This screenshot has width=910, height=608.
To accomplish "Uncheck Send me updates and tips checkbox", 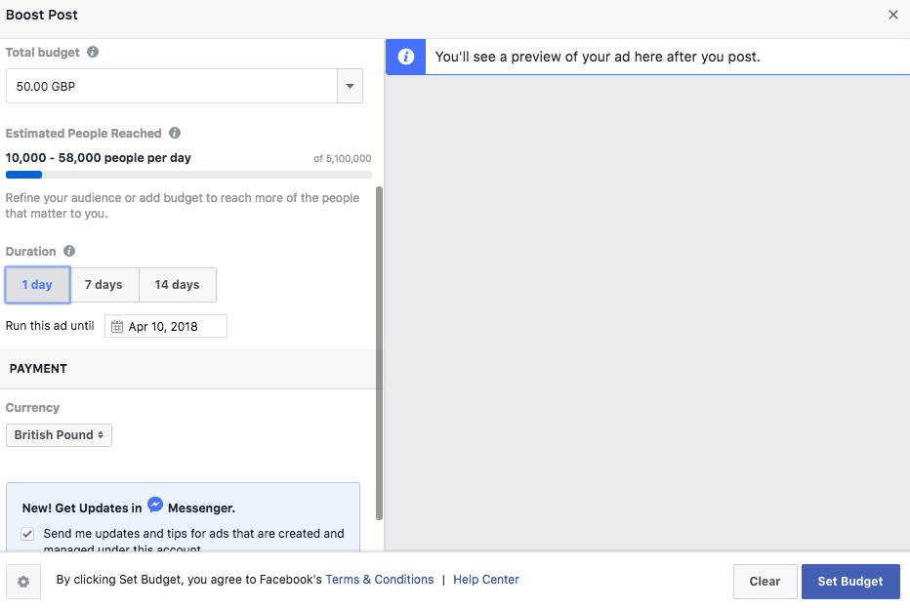I will coord(27,534).
